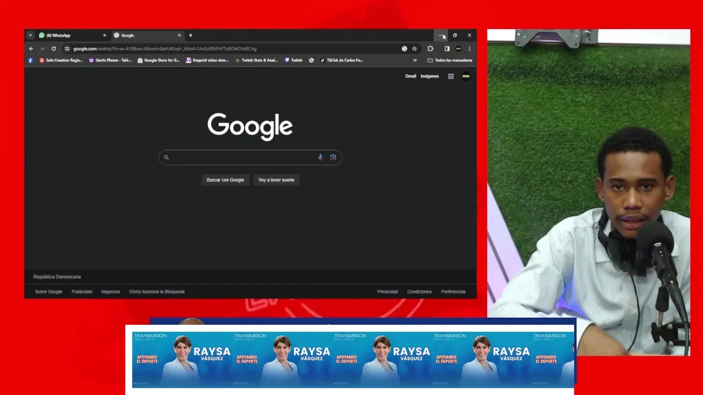Open Condiciones footer link

(420, 292)
